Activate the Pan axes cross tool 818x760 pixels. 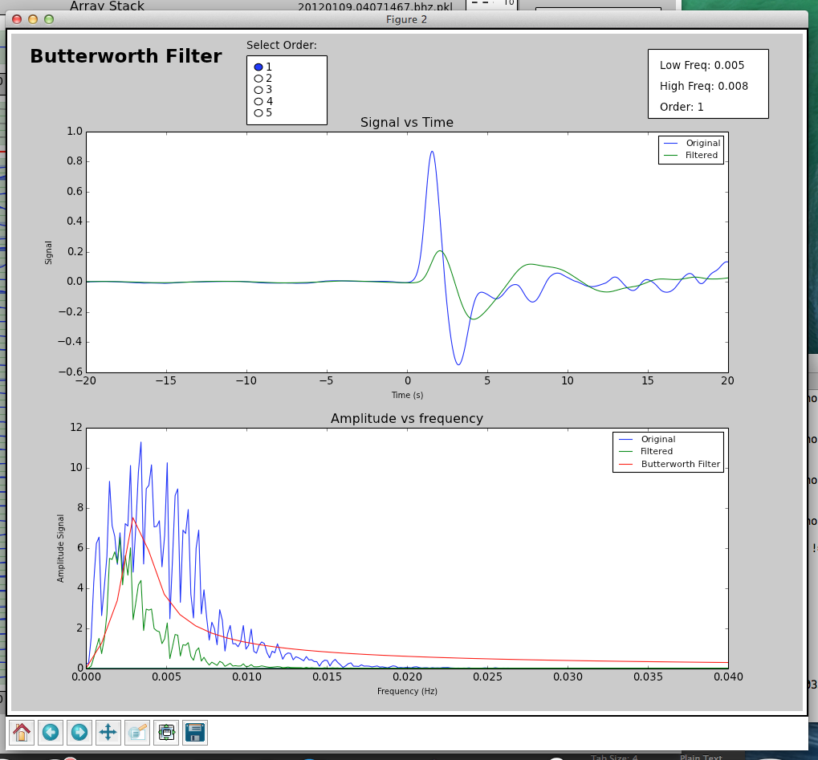pyautogui.click(x=108, y=733)
